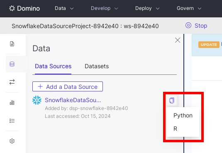Open the SnowflakeDataSou... data source link

coord(73,100)
